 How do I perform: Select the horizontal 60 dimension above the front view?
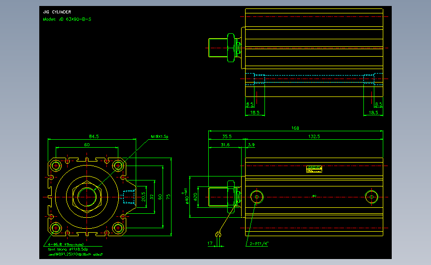[x=87, y=145]
